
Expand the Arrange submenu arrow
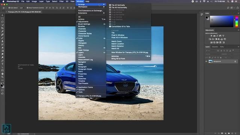tap(104, 4)
